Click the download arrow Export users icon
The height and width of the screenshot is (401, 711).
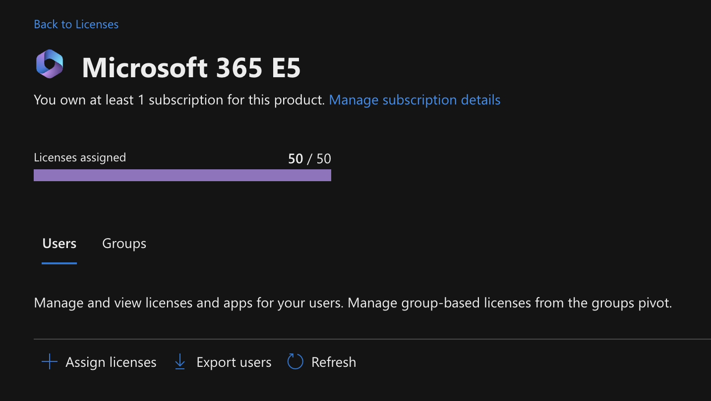click(180, 362)
